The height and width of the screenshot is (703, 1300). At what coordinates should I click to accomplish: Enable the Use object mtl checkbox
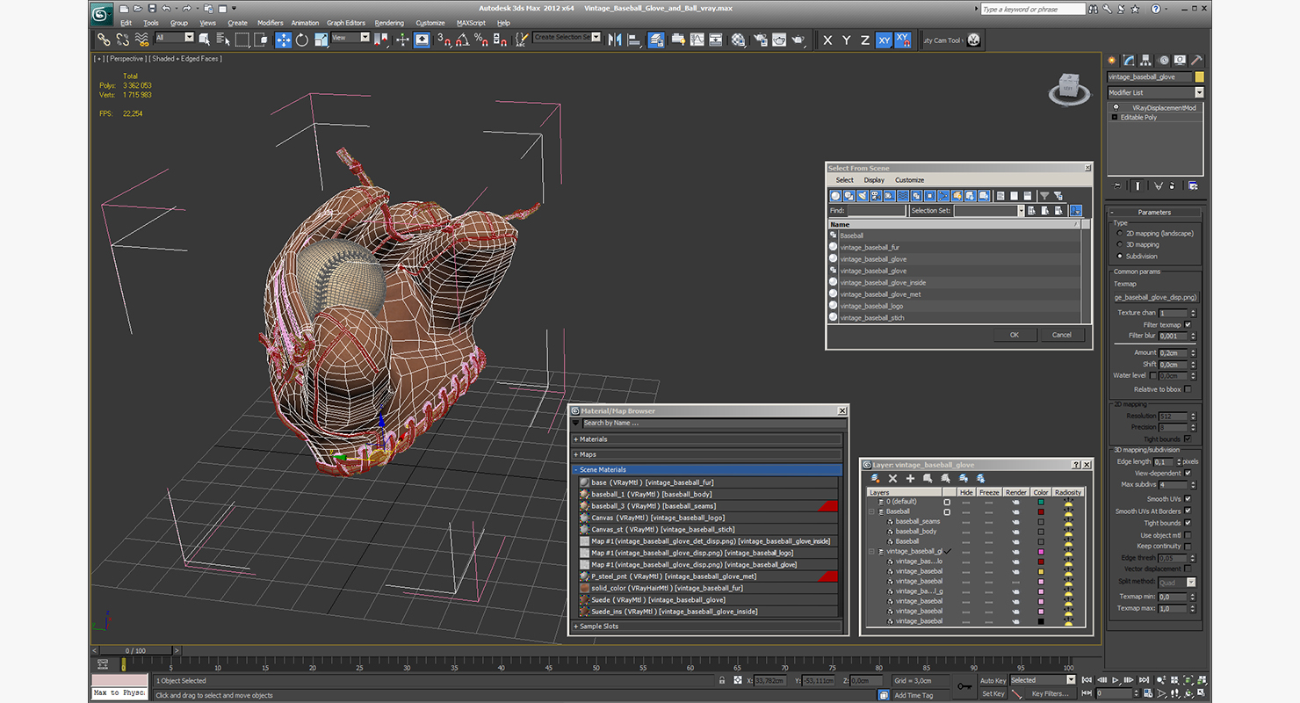click(1188, 535)
